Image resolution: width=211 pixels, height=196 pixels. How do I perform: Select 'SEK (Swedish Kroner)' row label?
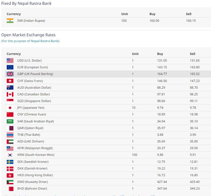[x=33, y=162]
